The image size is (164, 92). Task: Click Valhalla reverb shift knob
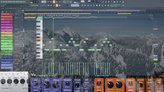coord(9,82)
